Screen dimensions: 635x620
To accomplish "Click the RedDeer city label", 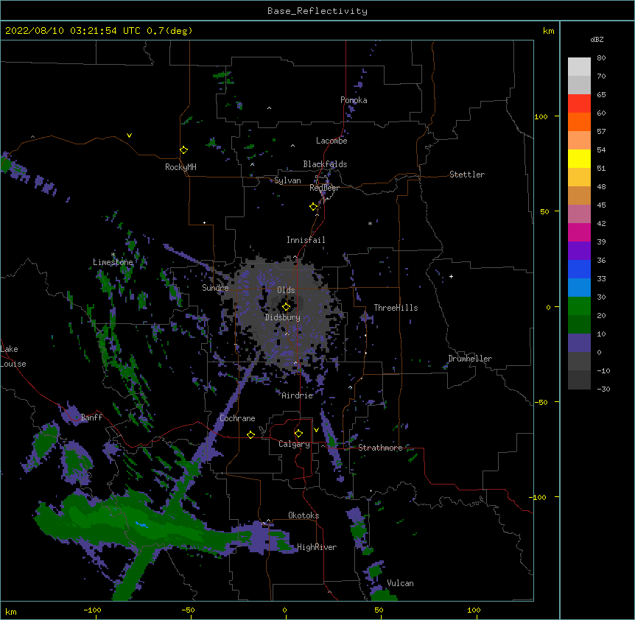I will tap(324, 188).
